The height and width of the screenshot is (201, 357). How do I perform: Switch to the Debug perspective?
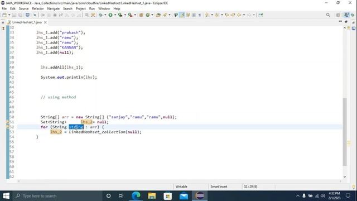353,15
